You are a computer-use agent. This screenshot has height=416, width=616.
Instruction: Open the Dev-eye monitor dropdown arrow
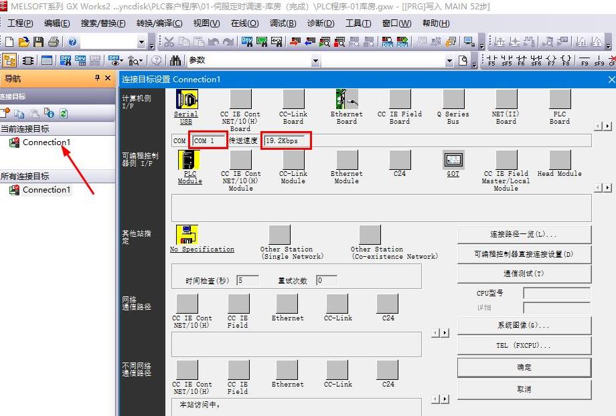click(121, 61)
